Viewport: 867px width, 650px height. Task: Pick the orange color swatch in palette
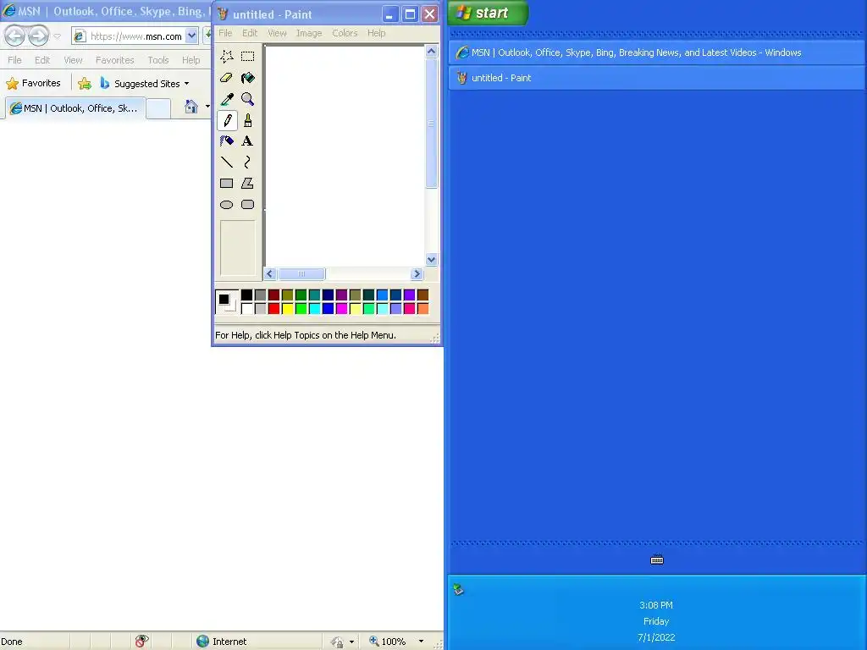pos(423,308)
